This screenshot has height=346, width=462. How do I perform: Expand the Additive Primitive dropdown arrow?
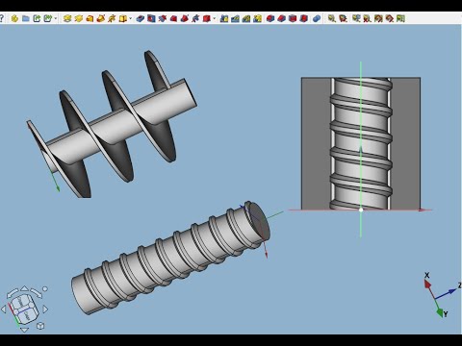coord(130,18)
